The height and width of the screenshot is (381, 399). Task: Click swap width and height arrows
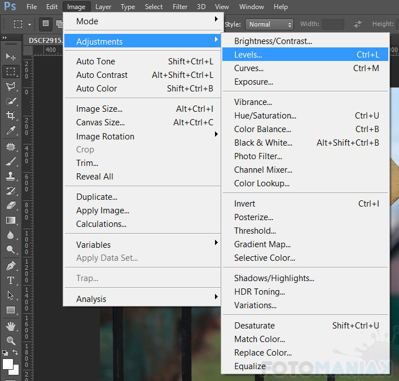[358, 24]
